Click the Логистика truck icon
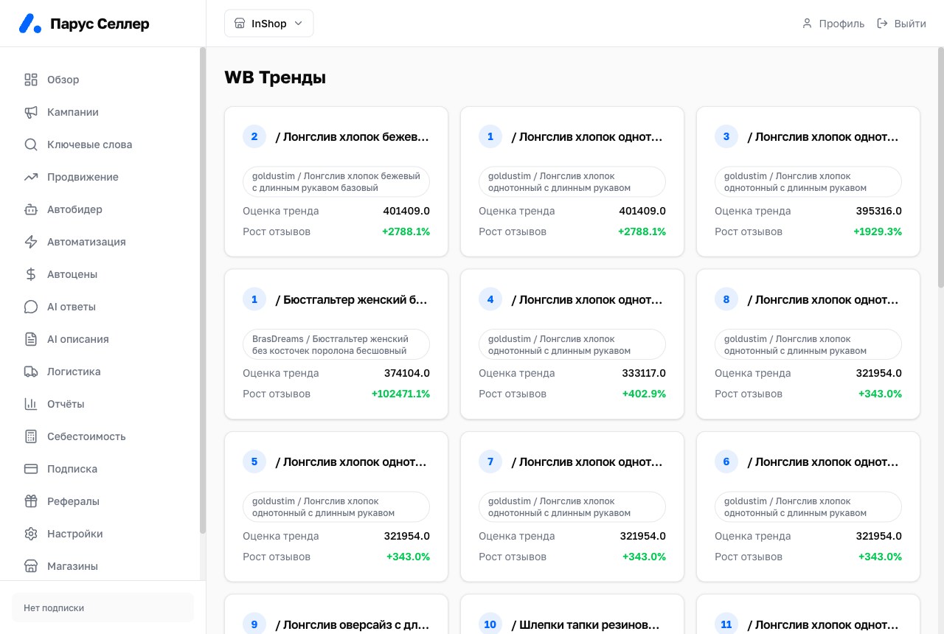The image size is (944, 634). [x=31, y=372]
